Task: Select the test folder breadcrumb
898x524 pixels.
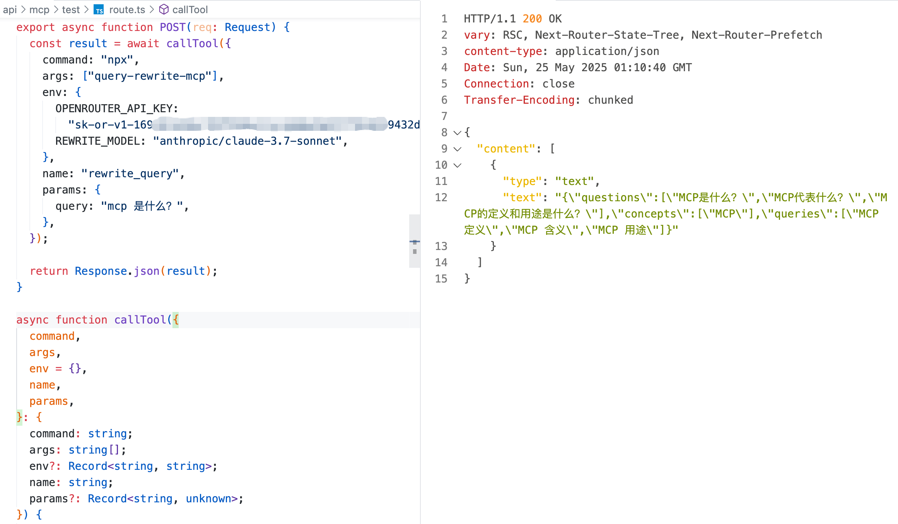Action: point(71,10)
